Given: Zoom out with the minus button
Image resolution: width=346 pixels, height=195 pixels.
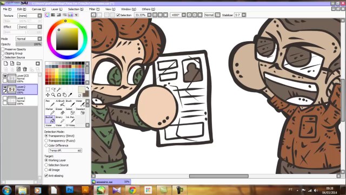Looking at the screenshot, I should coord(155,15).
